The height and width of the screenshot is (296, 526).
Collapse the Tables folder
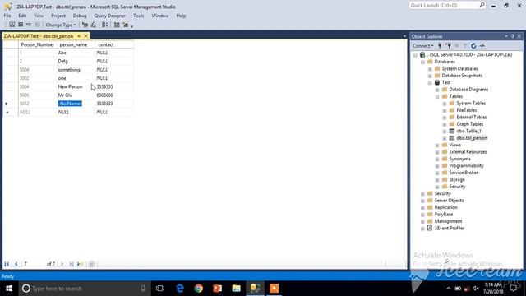[x=437, y=97]
